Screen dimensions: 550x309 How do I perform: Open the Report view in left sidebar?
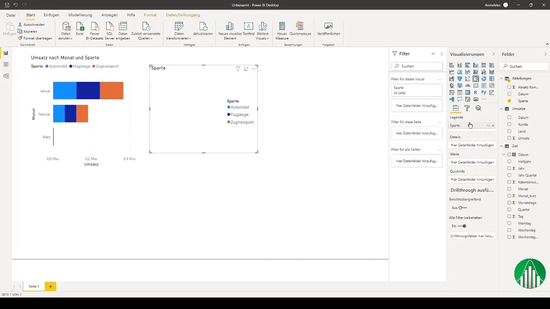tap(6, 53)
